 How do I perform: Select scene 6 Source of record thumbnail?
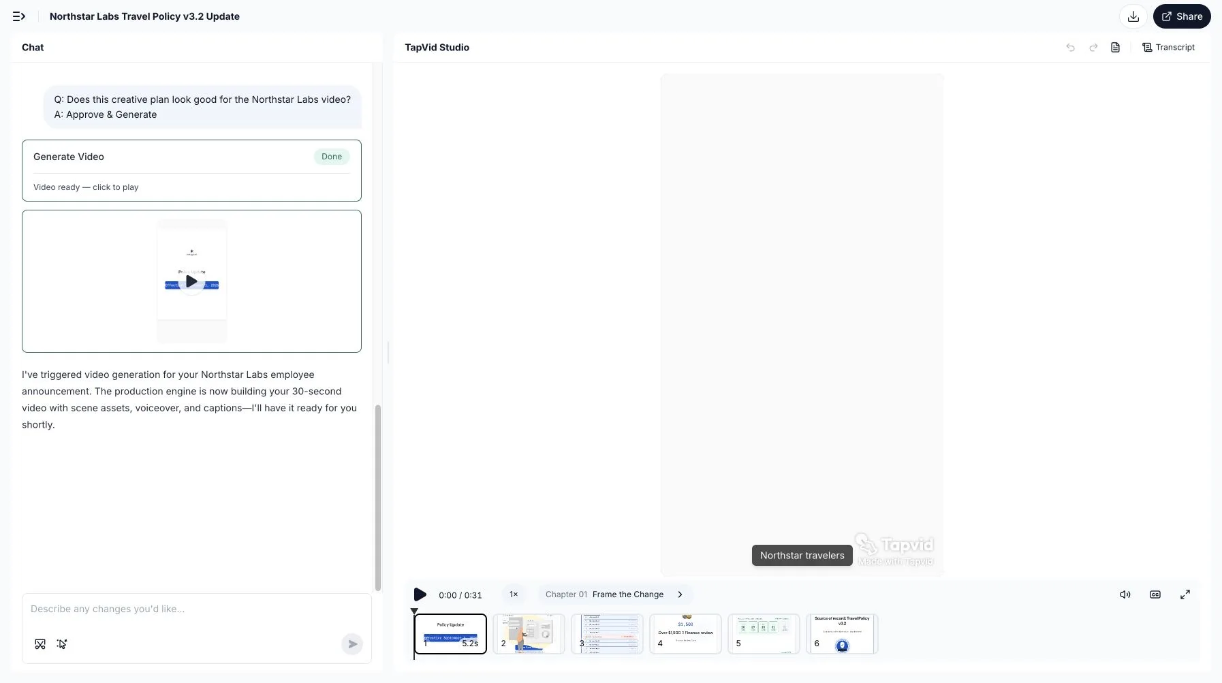[842, 634]
